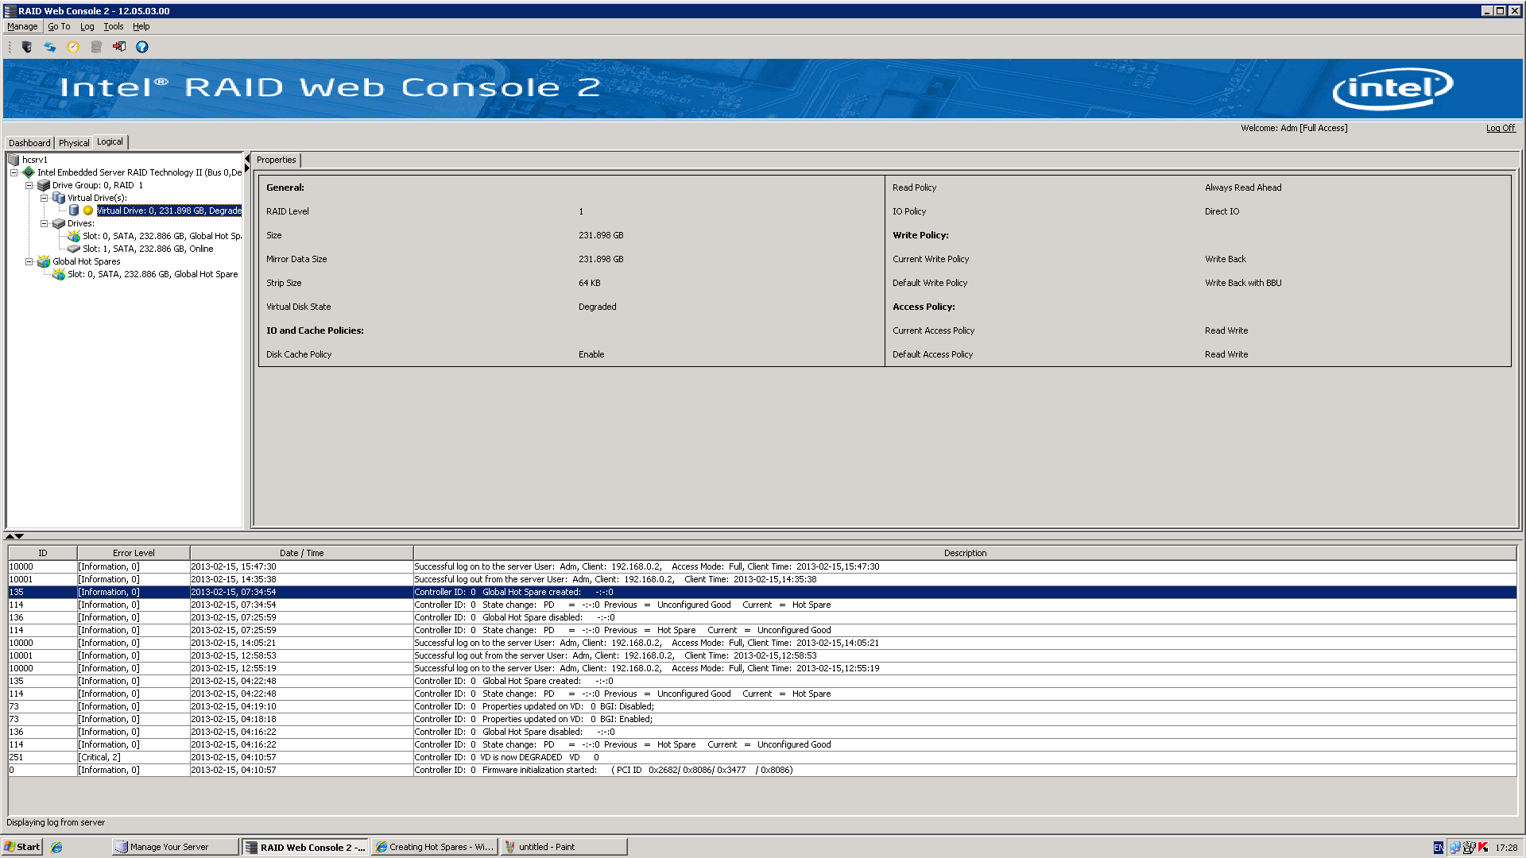Click the clock-shaped toolbar icon

pyautogui.click(x=73, y=47)
